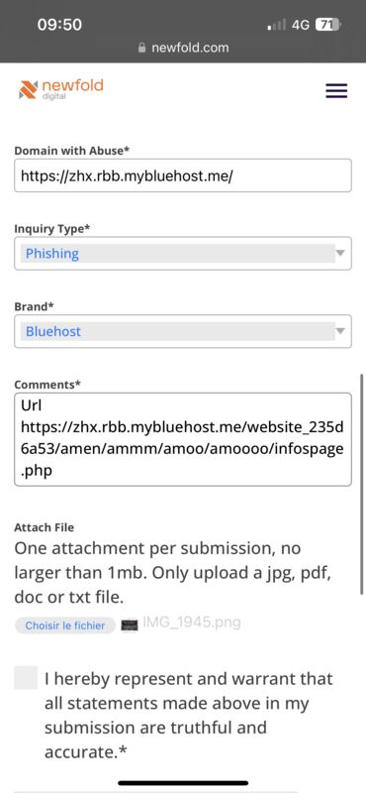Tap the padlock icon beside newfold.com
Viewport: 366px width, 793px height.
142,48
